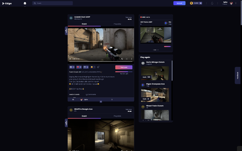
Task: Go to Home via the house icon
Action: pyautogui.click(x=25, y=3)
